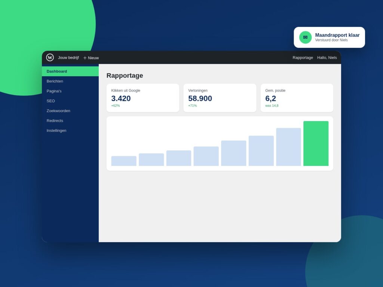Go to Berichten in the sidebar

pyautogui.click(x=70, y=81)
